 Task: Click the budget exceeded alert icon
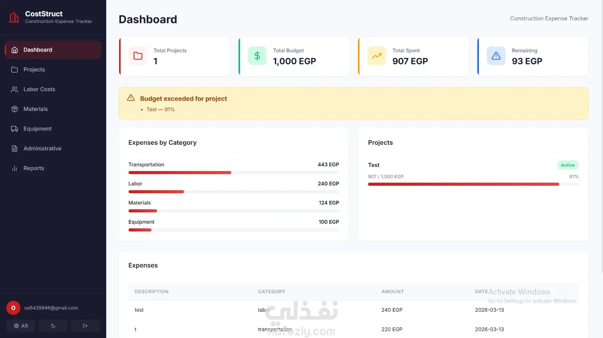(131, 98)
